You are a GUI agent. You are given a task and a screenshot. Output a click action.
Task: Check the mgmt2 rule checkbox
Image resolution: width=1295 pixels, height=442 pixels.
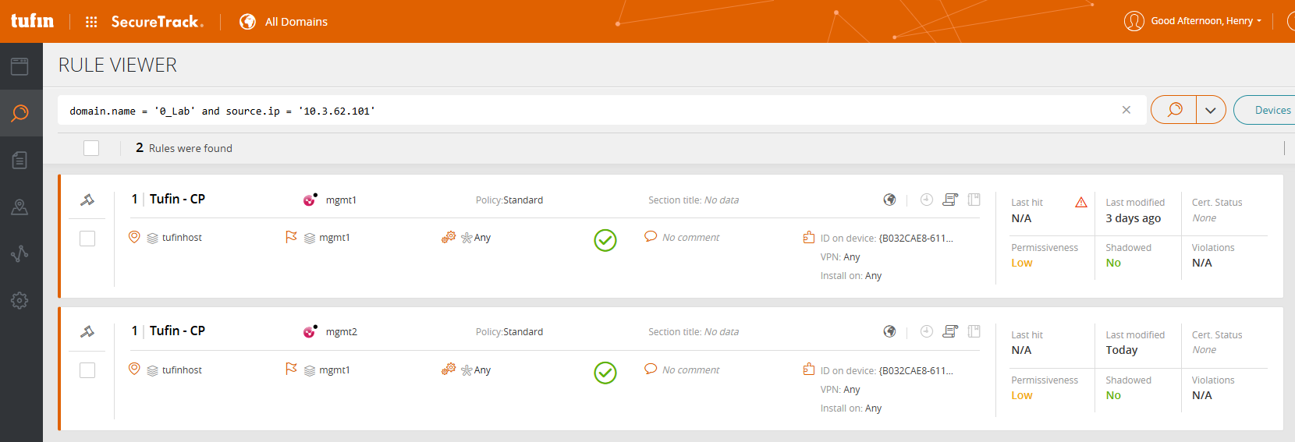(87, 370)
